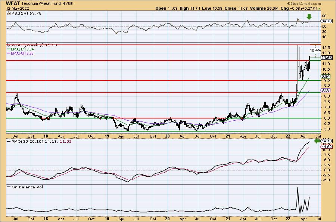The image size is (336, 222).
Task: Click the 9.84 EMA value tag
Action: 326,76
